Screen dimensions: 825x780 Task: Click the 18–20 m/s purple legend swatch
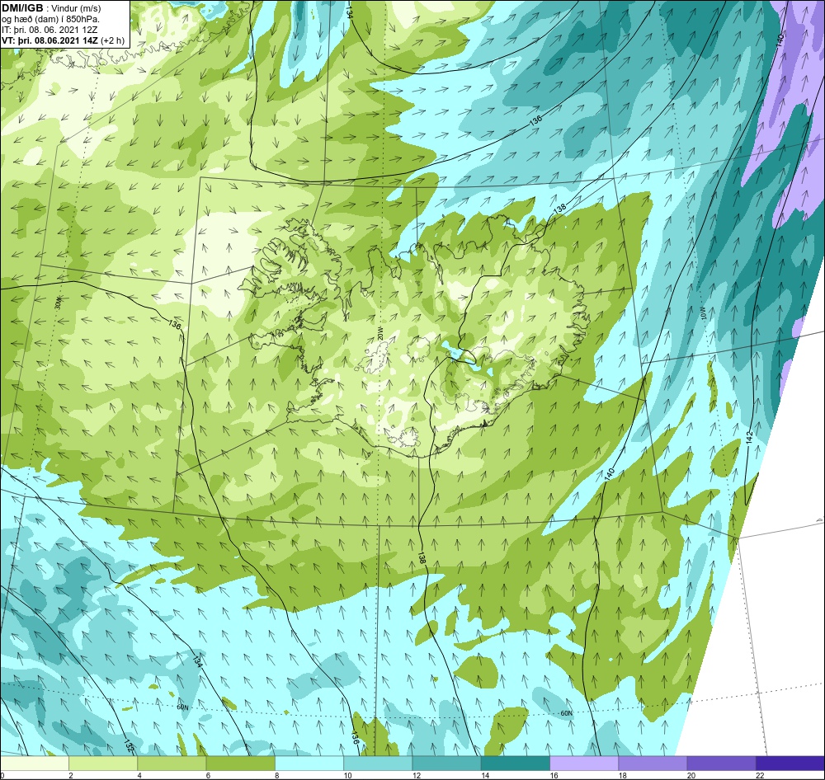pos(653,763)
